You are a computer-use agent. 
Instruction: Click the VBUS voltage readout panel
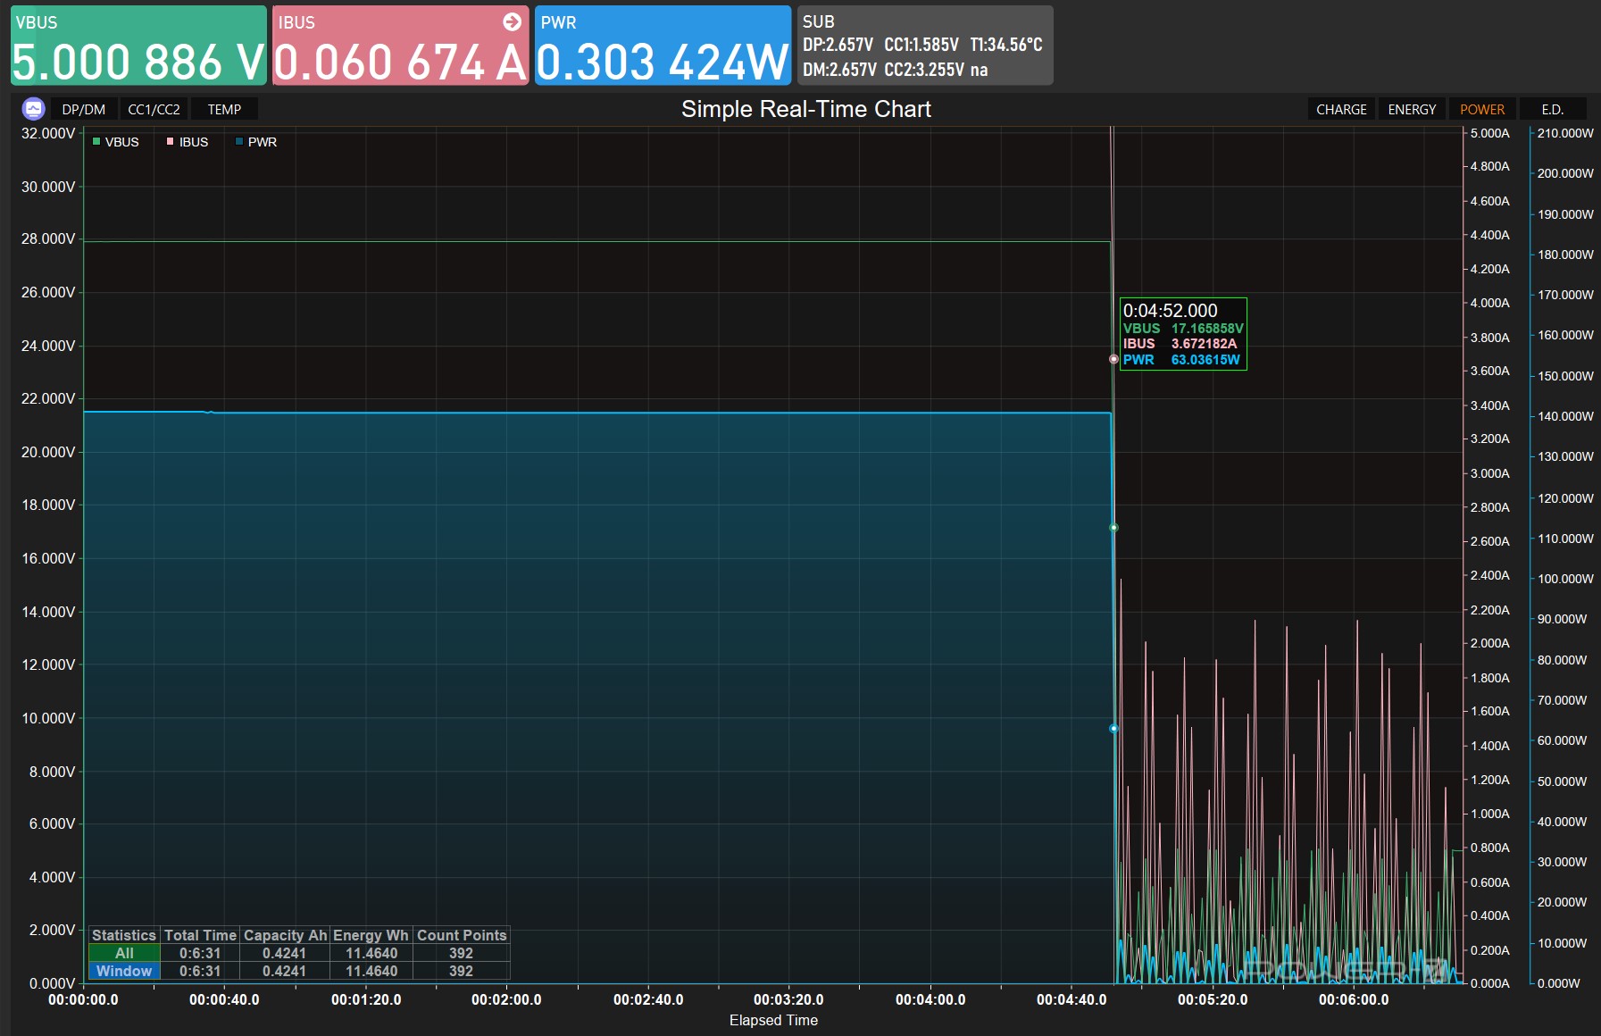[138, 46]
